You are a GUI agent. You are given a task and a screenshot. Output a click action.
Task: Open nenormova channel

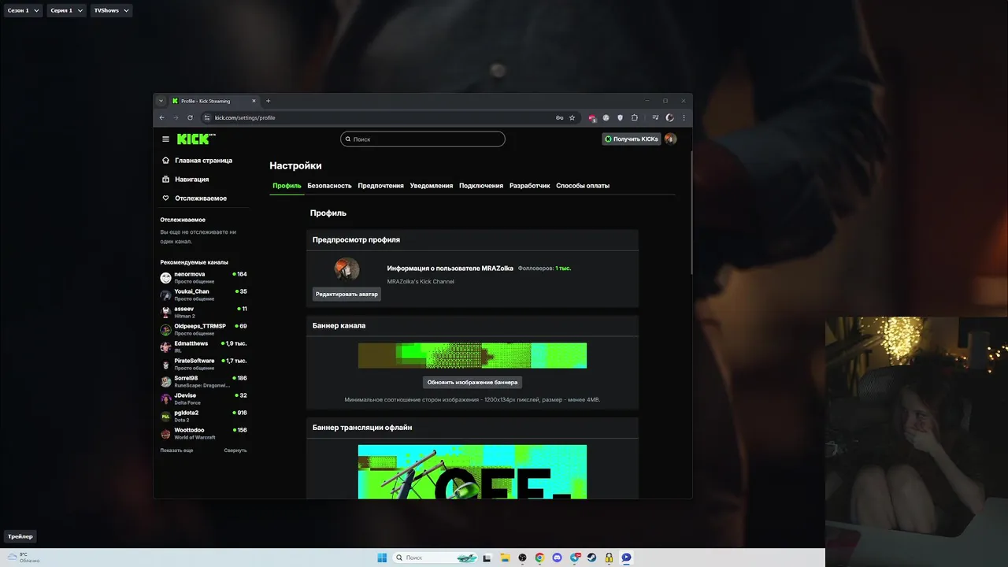204,277
